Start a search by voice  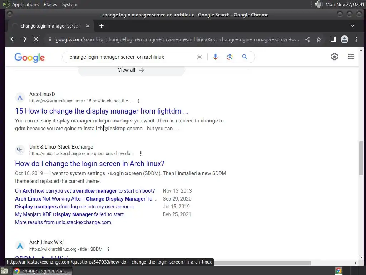(x=216, y=57)
